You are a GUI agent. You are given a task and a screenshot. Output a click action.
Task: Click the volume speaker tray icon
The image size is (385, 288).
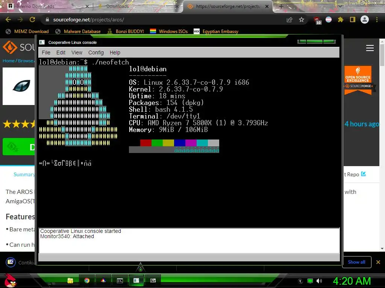(319, 281)
